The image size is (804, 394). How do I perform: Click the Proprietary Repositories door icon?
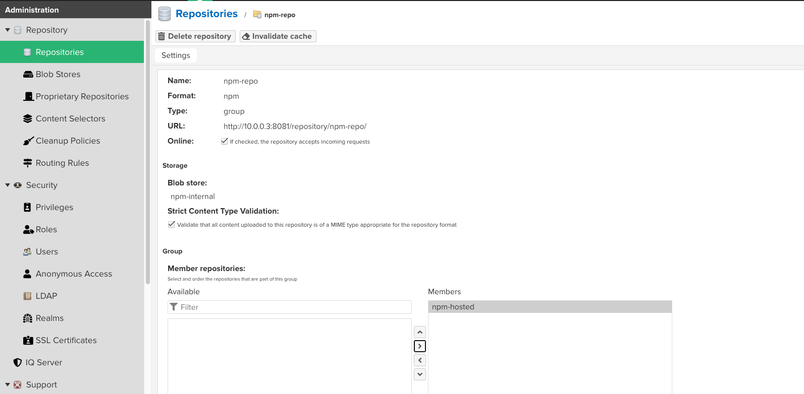[x=28, y=96]
